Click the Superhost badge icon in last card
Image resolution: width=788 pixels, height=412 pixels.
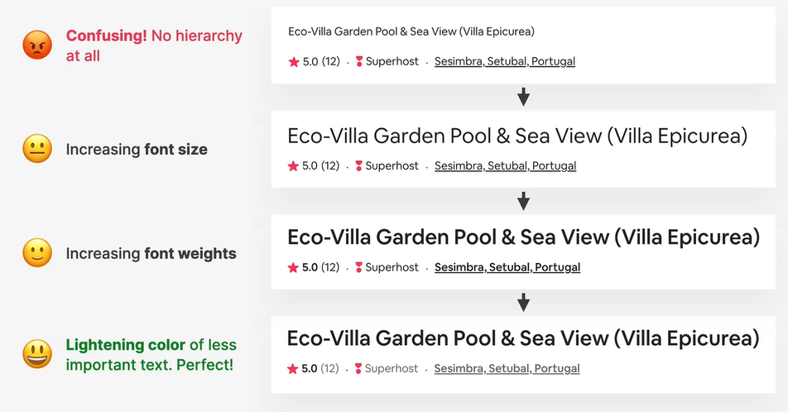pyautogui.click(x=358, y=369)
